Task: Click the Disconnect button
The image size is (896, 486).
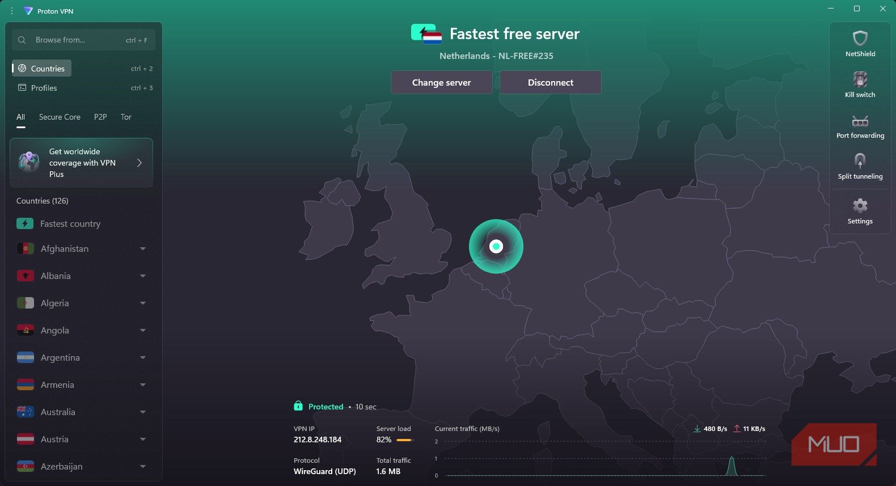Action: 551,82
